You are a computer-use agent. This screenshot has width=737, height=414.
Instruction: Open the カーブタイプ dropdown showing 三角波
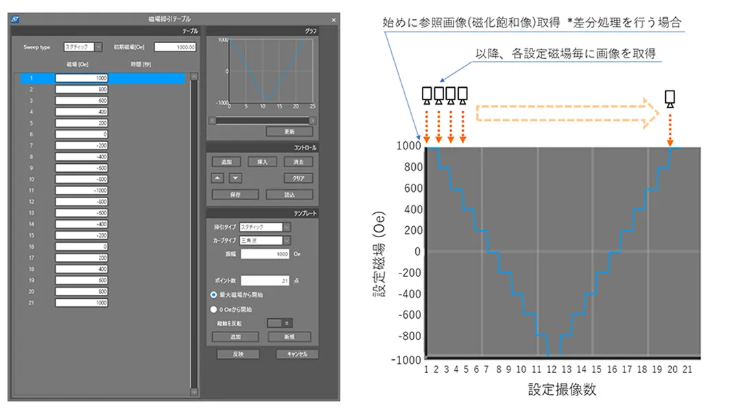(x=287, y=241)
